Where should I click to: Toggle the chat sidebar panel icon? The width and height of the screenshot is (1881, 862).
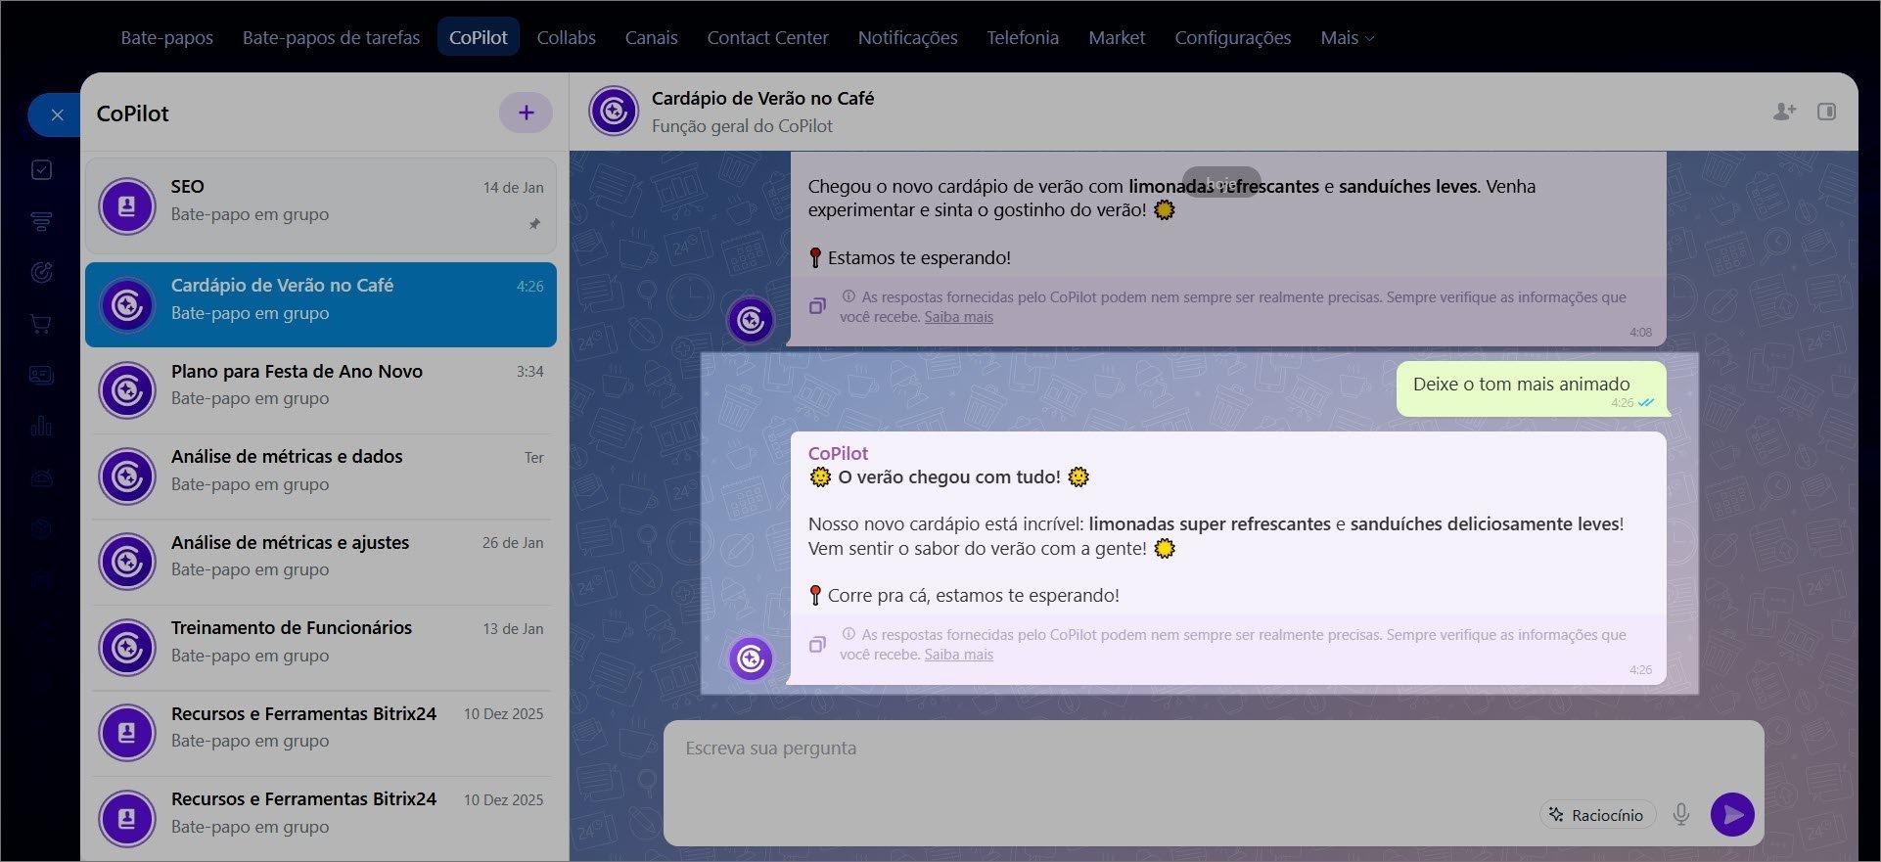point(1826,112)
